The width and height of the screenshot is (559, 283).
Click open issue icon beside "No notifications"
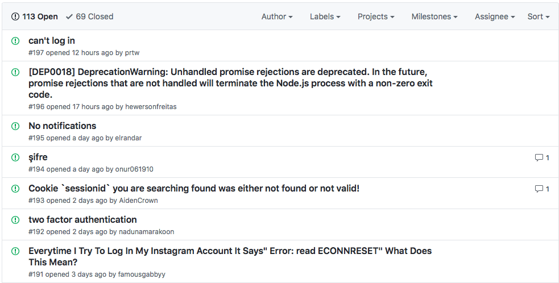click(15, 126)
